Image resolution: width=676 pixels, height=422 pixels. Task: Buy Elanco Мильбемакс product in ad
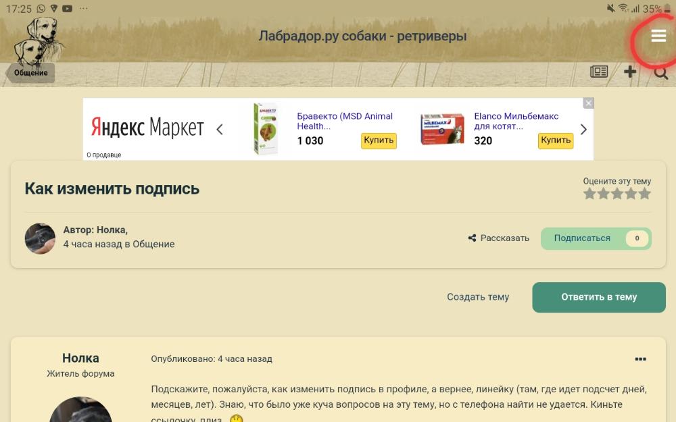pos(556,140)
